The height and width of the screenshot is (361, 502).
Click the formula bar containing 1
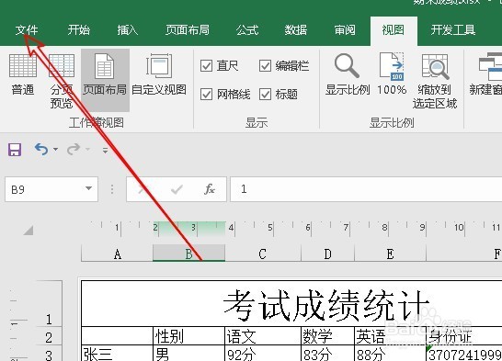tap(366, 189)
